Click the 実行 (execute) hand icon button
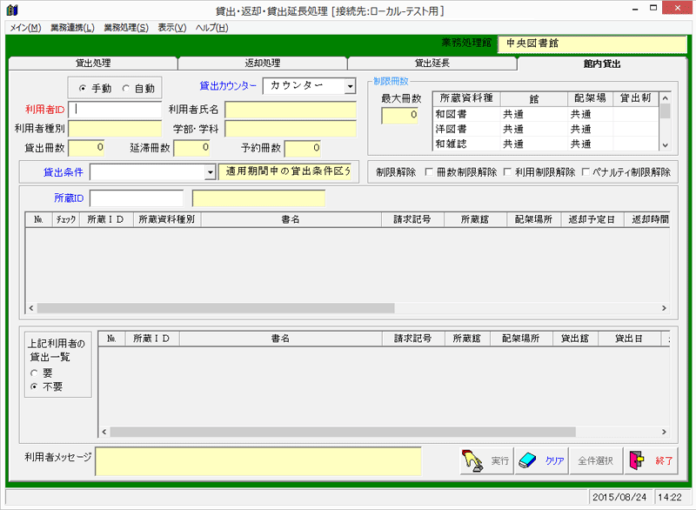Viewport: 696px width, 510px height. [486, 461]
